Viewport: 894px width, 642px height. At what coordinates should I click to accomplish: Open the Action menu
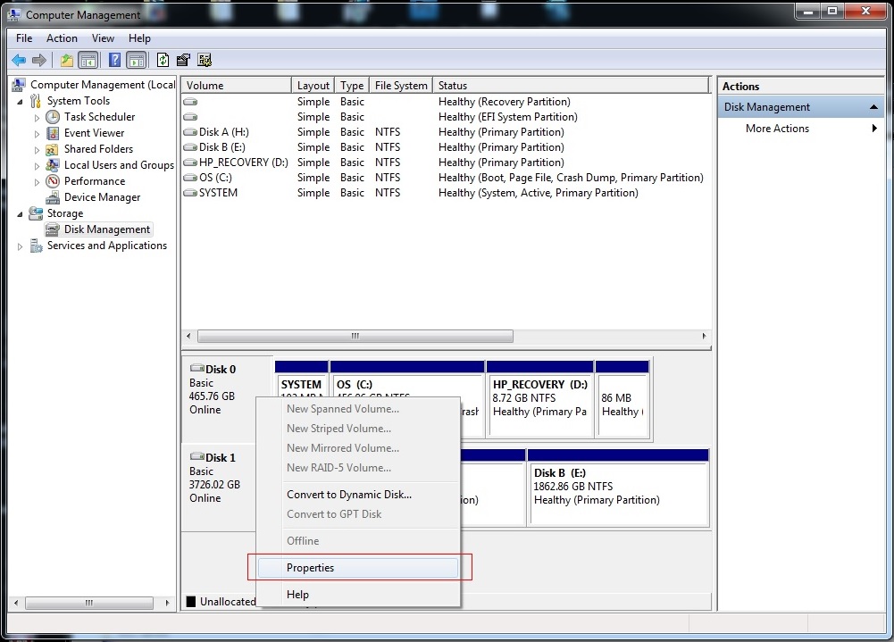(x=62, y=38)
